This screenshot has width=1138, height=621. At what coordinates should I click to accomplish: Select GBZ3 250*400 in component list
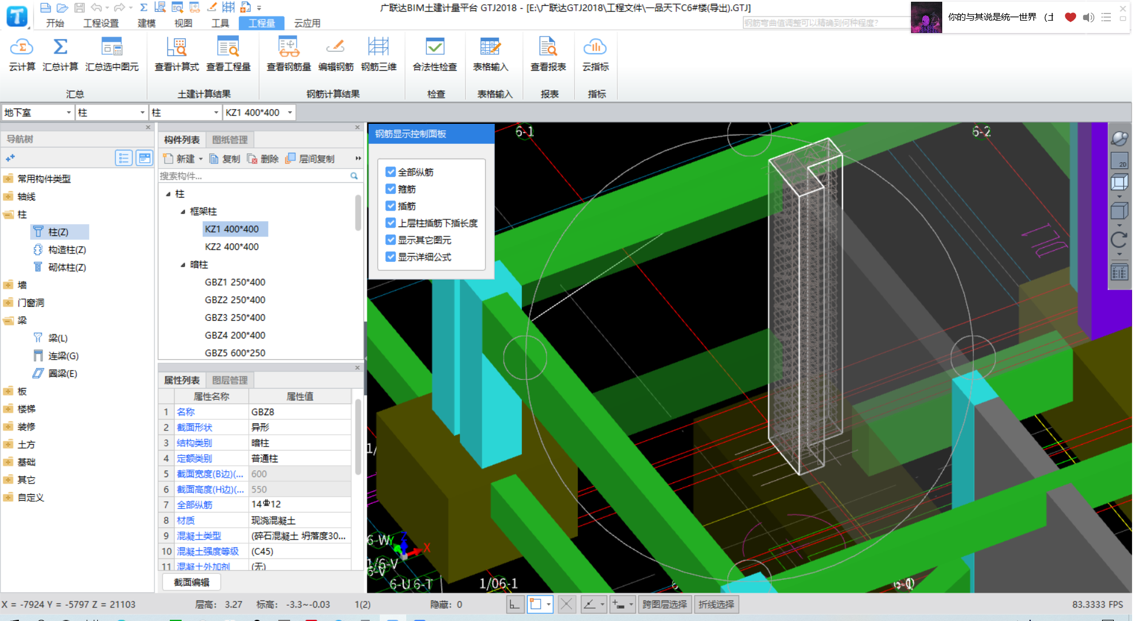coord(235,318)
